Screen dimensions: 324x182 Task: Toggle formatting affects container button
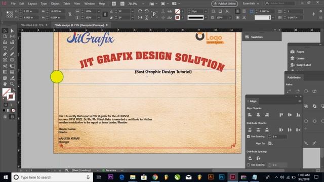(x=6, y=105)
